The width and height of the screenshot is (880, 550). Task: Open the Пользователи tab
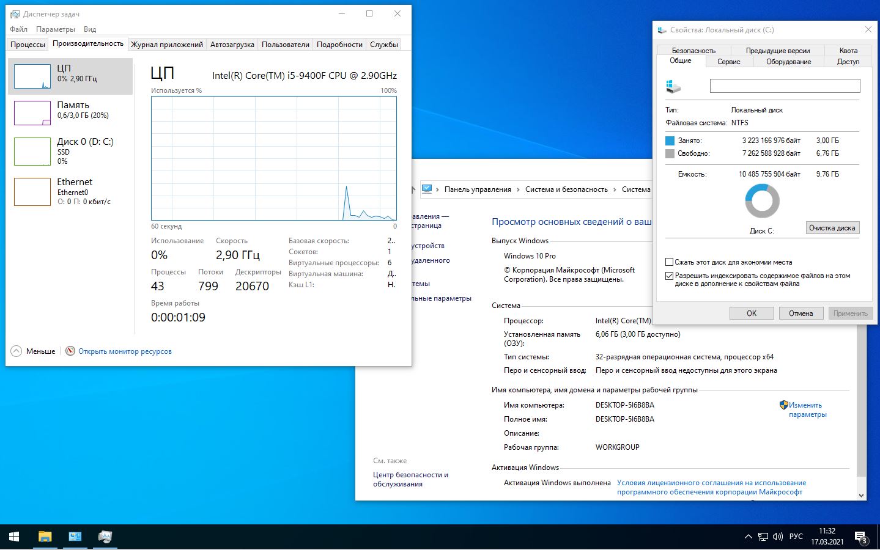[285, 45]
